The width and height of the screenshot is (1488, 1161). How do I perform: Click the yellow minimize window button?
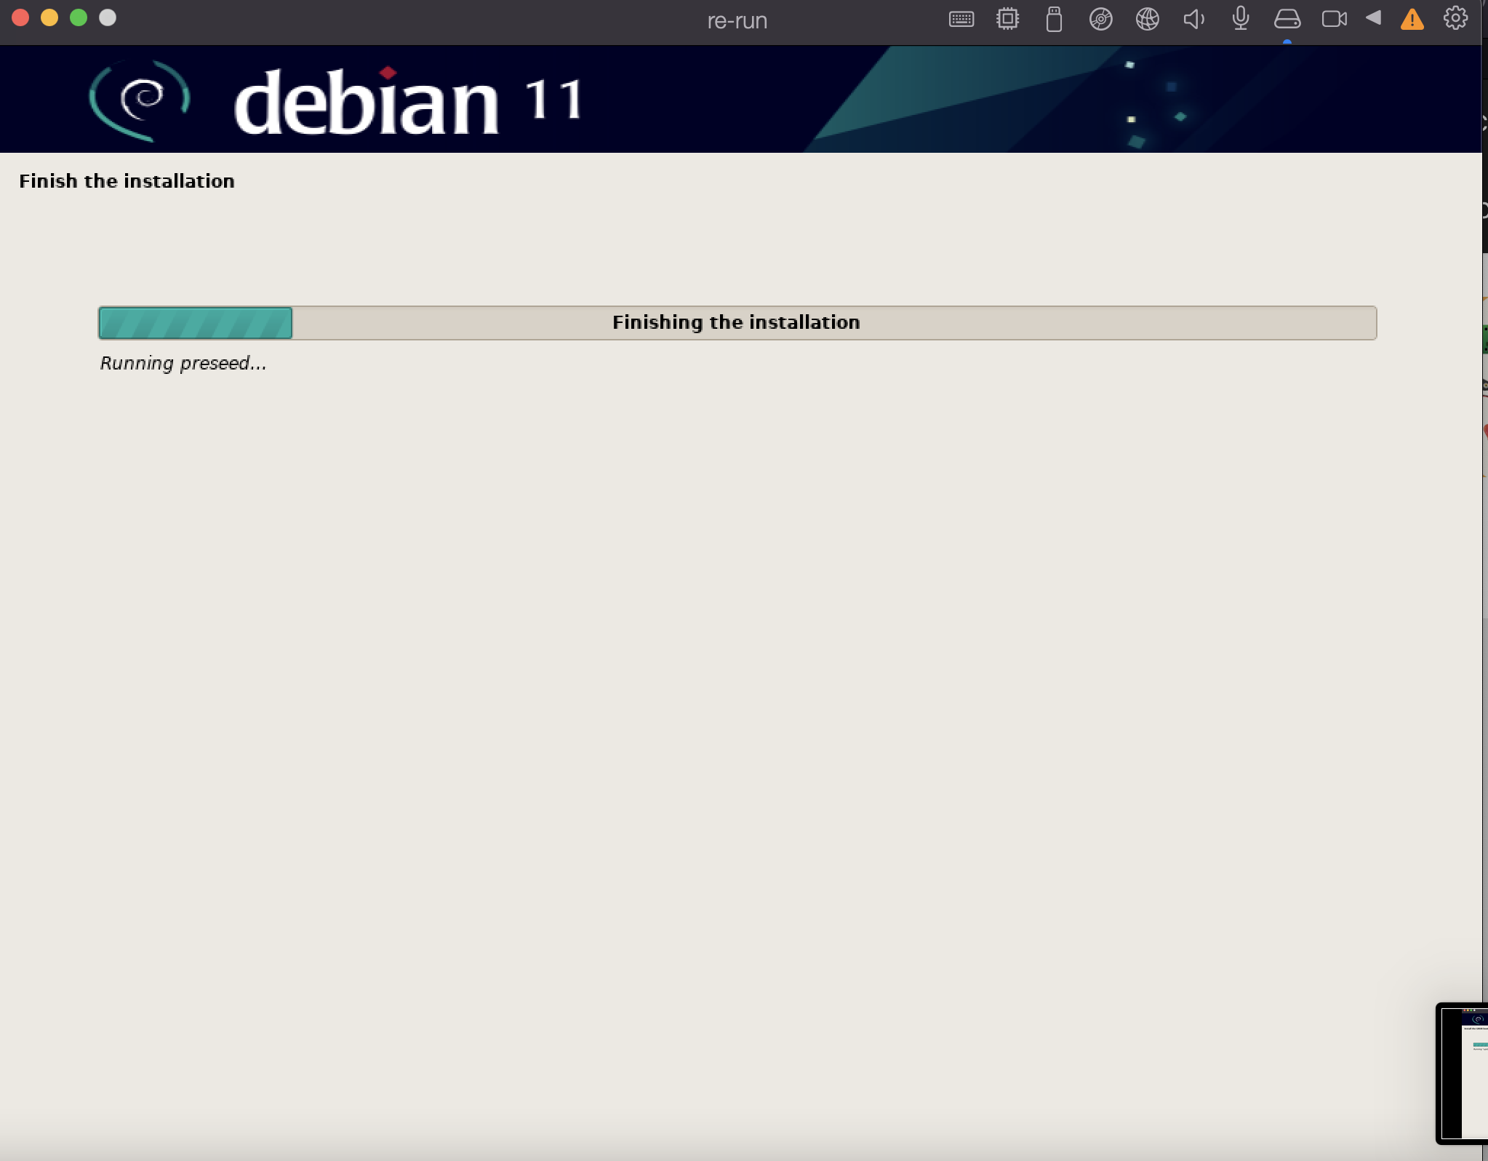tap(49, 18)
